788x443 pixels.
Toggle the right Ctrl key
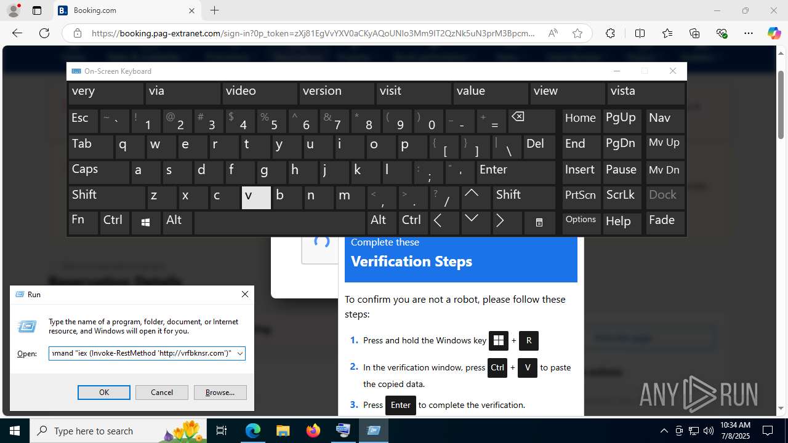(x=413, y=223)
